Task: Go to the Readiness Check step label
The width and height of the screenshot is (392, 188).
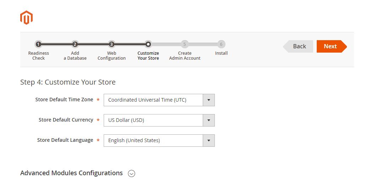Action: coord(38,55)
